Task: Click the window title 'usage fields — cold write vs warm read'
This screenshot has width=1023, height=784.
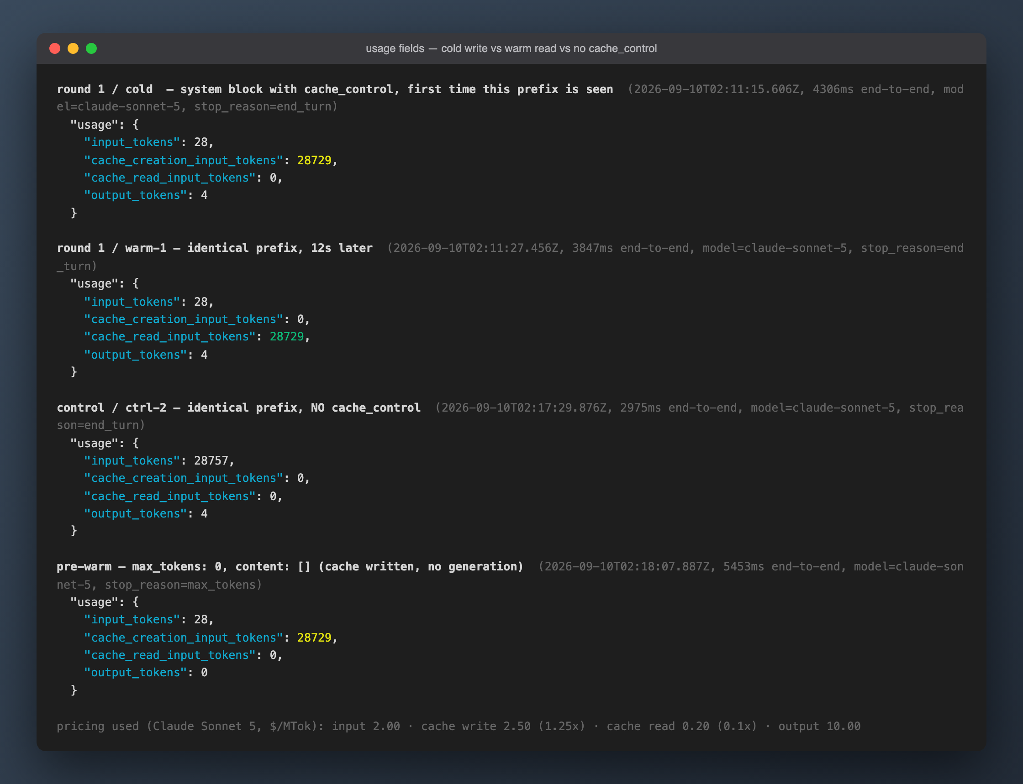Action: click(511, 48)
